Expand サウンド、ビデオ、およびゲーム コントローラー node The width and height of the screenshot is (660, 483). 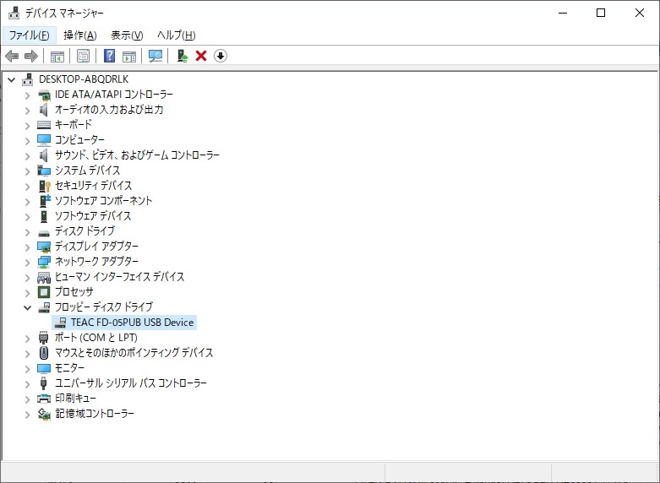point(27,155)
